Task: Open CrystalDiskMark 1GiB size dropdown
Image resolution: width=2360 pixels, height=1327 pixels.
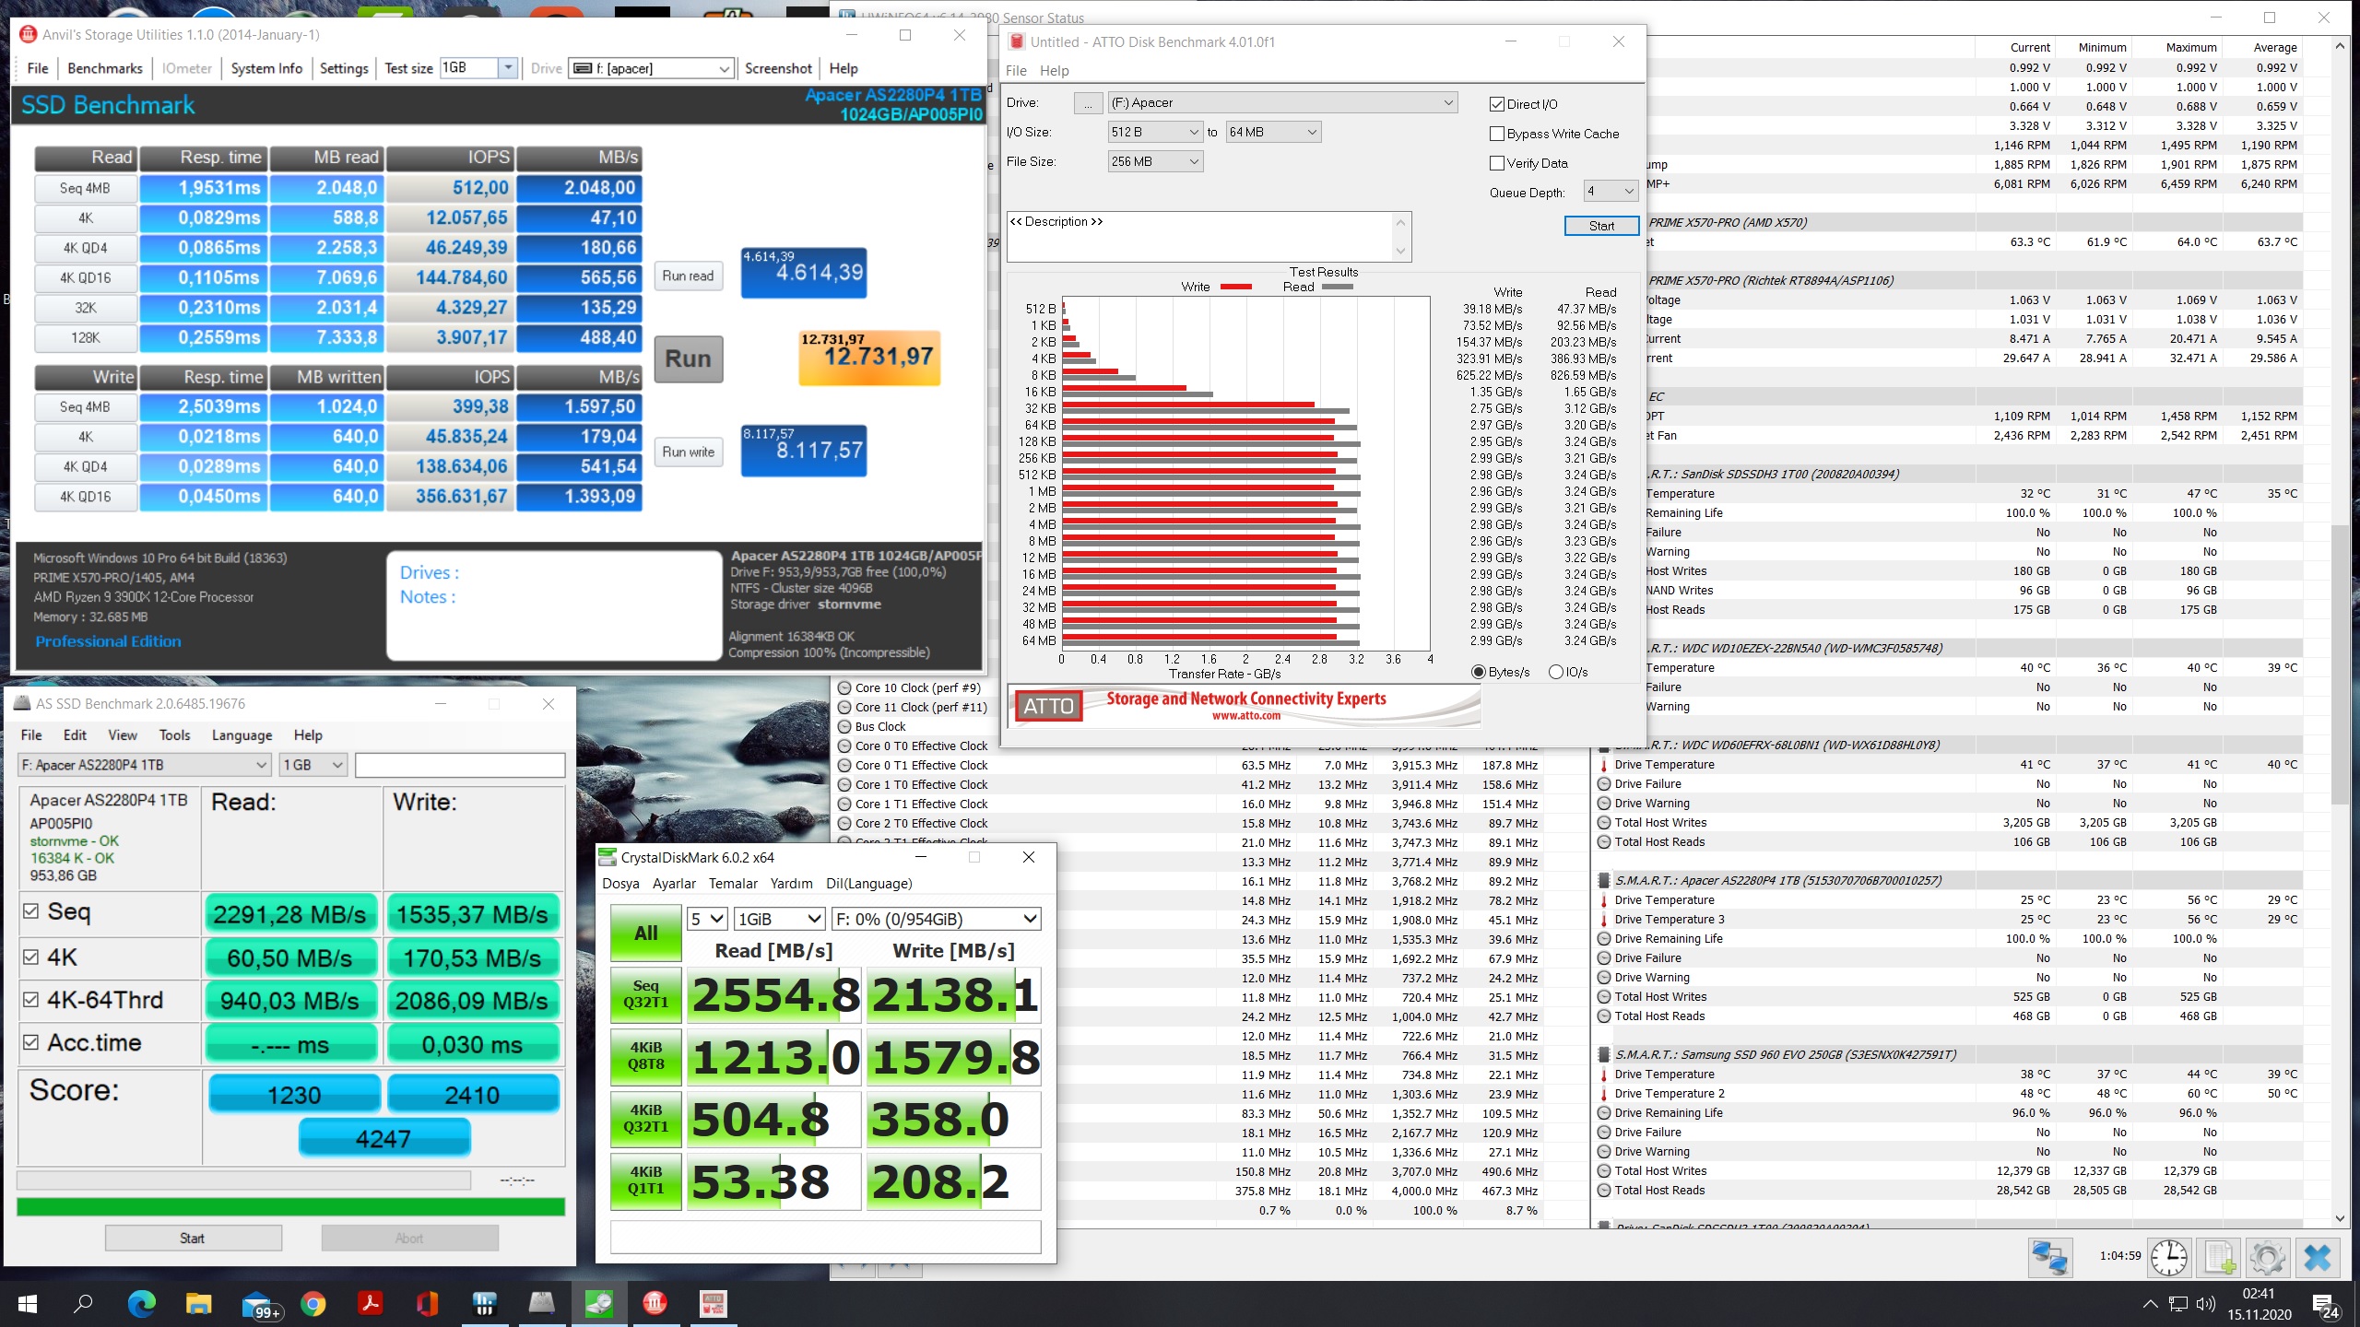Action: [x=779, y=919]
